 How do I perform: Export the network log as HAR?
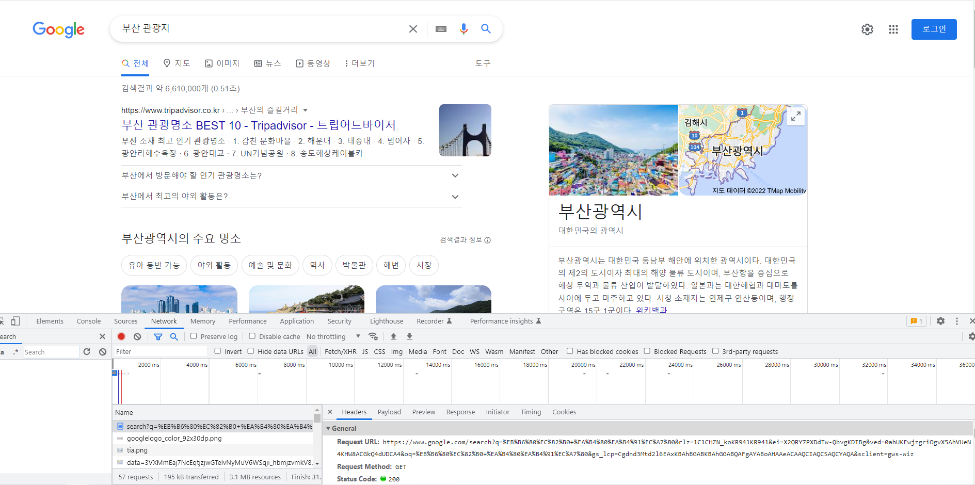(x=409, y=336)
